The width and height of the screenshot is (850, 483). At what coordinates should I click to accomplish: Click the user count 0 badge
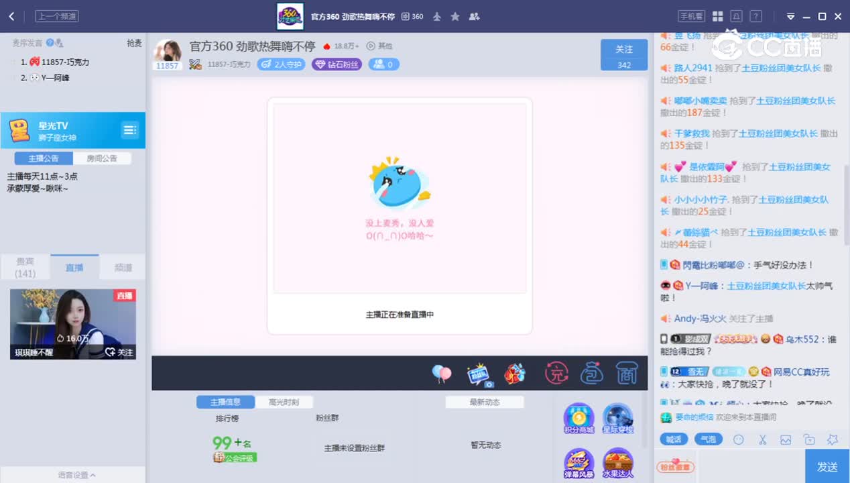pos(384,64)
